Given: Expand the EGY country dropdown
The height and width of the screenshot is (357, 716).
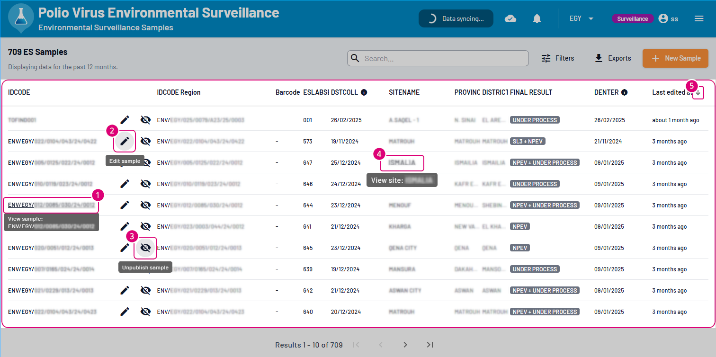Looking at the screenshot, I should [x=582, y=18].
